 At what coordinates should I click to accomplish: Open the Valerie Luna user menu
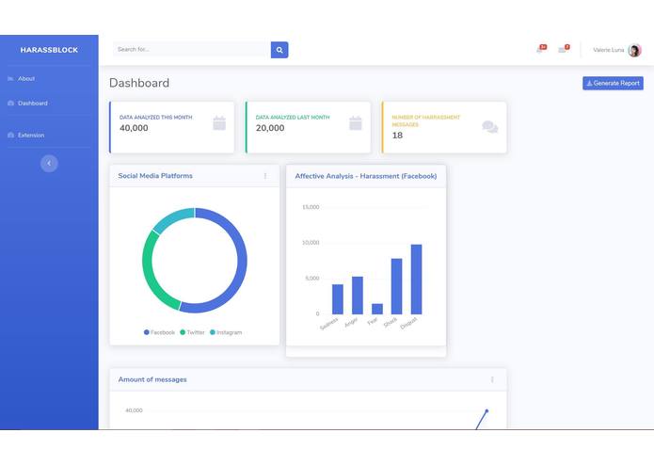pos(617,50)
